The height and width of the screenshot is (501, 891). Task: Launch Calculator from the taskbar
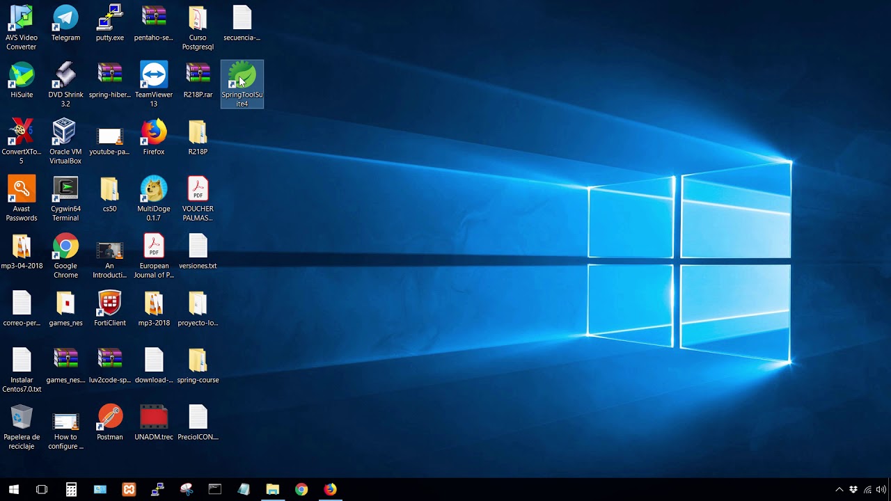[71, 489]
